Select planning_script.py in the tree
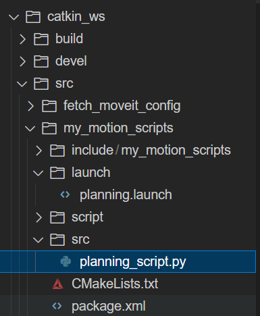The width and height of the screenshot is (260, 316). (x=128, y=261)
